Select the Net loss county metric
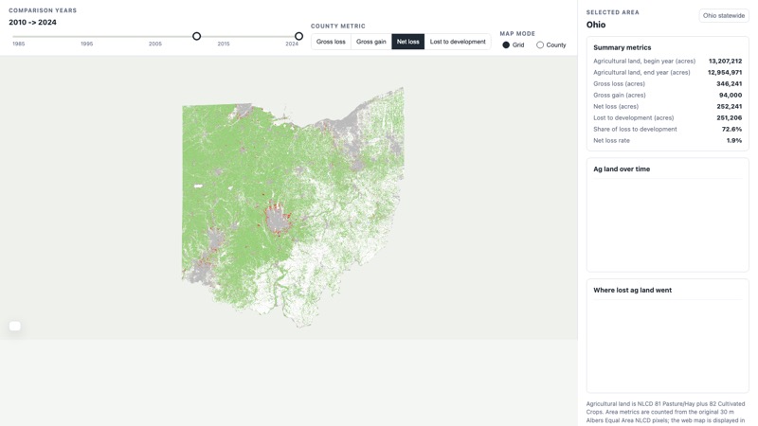This screenshot has width=758, height=426. 408,42
